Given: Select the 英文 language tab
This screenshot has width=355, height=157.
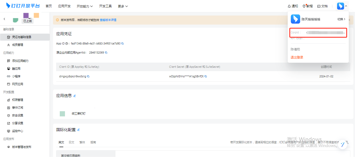Looking at the screenshot, I should coord(61,142).
